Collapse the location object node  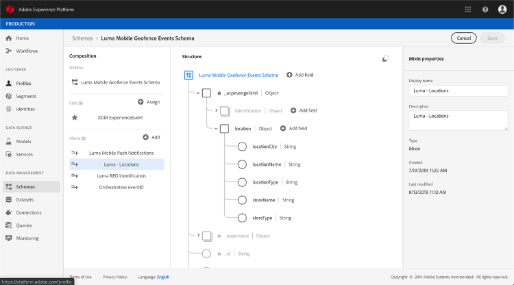click(215, 128)
